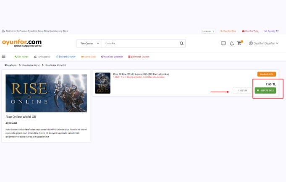Open the shopping cart icon
This screenshot has height=182, width=286.
click(239, 43)
